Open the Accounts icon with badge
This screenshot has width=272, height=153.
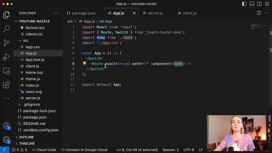6,126
